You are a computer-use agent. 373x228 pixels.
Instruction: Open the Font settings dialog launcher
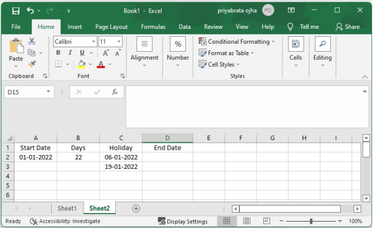pyautogui.click(x=123, y=76)
